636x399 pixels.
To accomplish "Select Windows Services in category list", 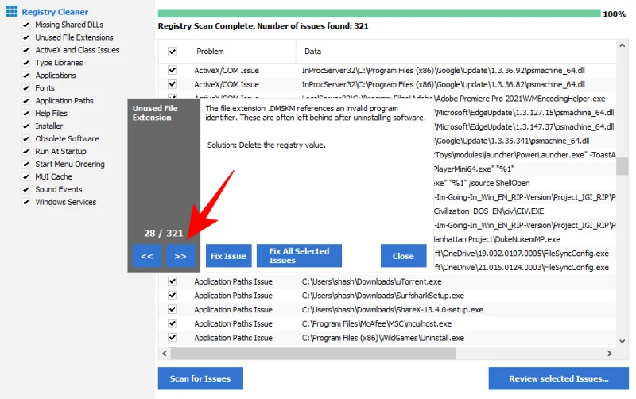I will pos(65,202).
